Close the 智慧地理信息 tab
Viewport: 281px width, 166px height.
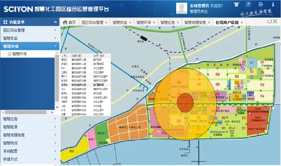pyautogui.click(x=209, y=23)
